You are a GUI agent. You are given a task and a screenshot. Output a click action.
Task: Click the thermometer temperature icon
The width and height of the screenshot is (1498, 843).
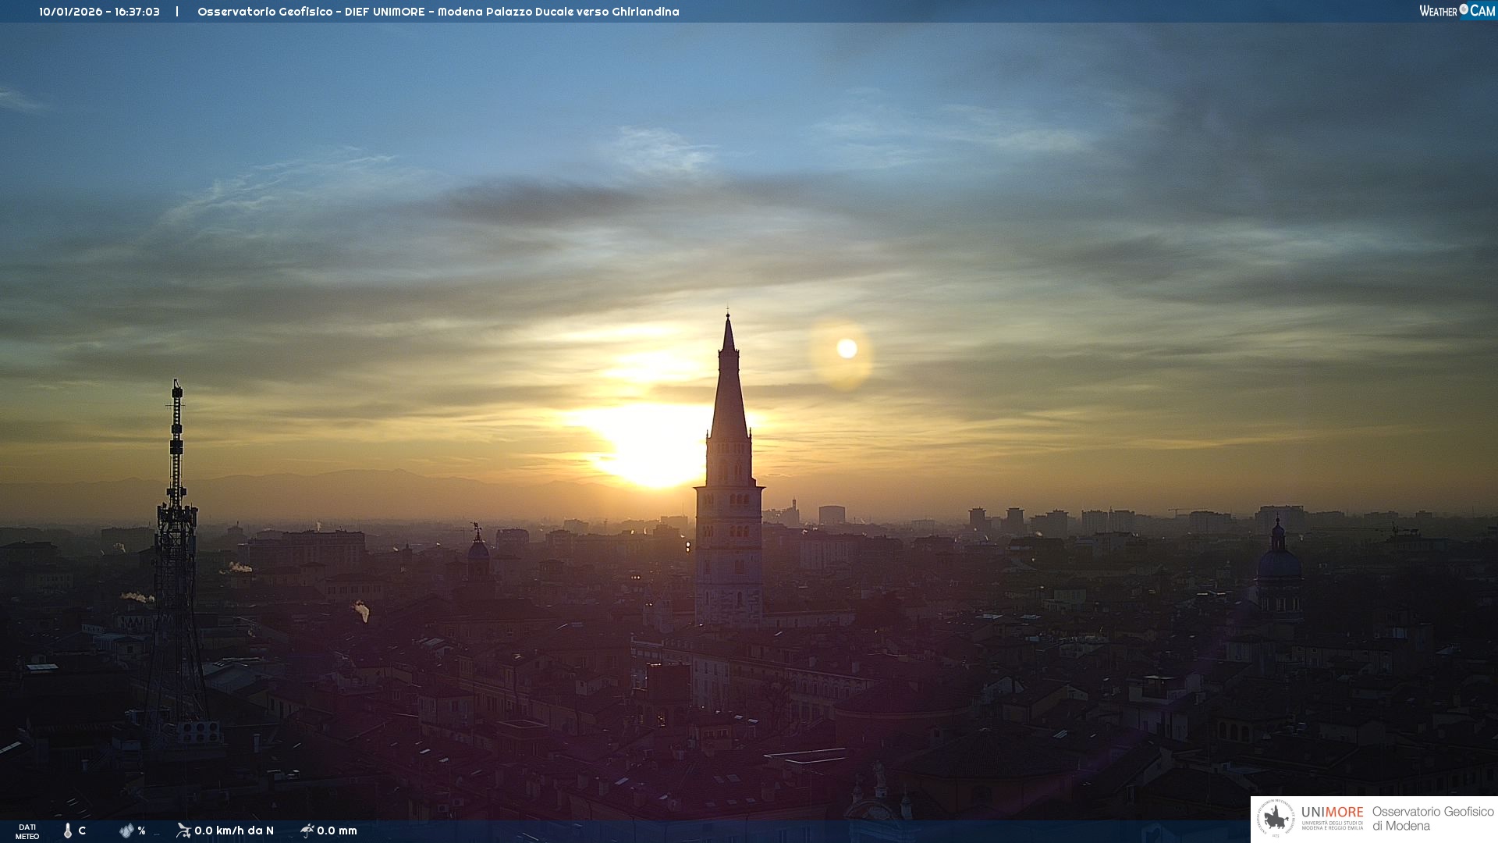point(68,831)
